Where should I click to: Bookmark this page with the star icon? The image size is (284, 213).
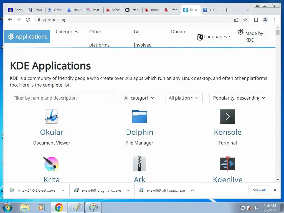245,20
